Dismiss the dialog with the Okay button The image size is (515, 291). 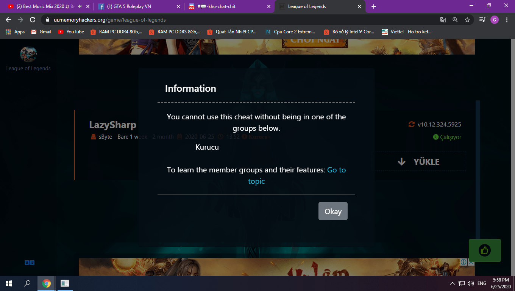pos(333,211)
